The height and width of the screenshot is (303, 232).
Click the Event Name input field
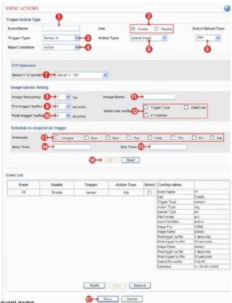pyautogui.click(x=61, y=28)
